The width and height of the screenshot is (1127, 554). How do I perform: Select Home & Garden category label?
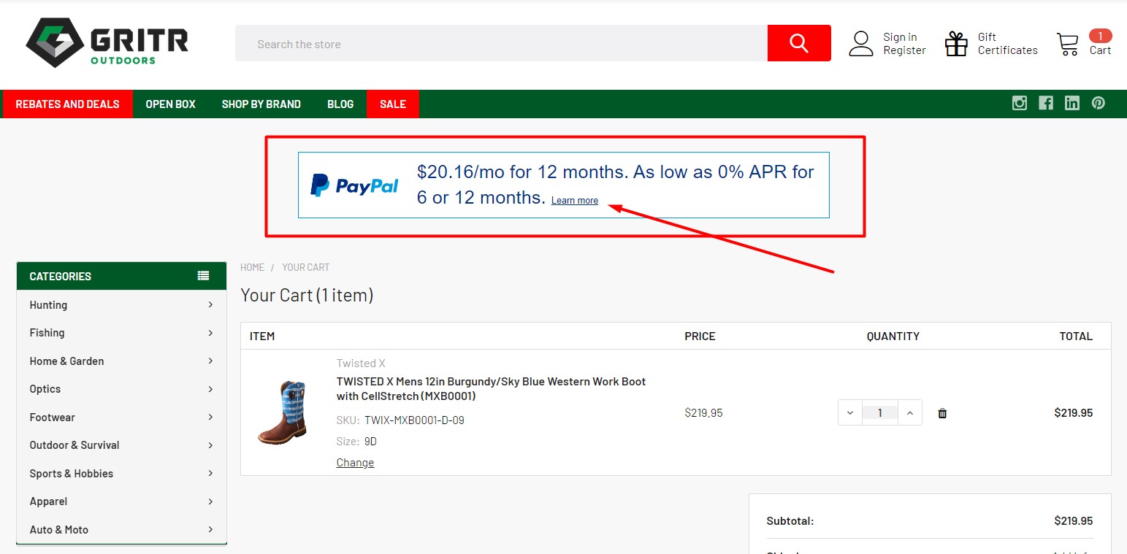[66, 361]
